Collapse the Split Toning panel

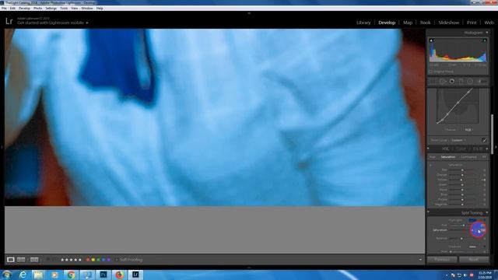[x=487, y=212]
